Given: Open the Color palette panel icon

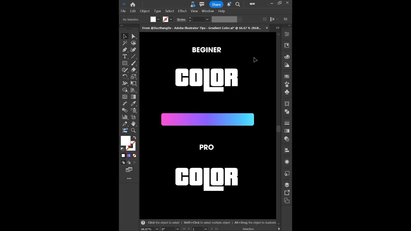Looking at the screenshot, I should 287,57.
